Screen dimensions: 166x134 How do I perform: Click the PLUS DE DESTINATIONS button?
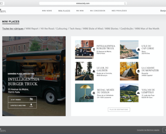pyautogui.click(x=119, y=110)
